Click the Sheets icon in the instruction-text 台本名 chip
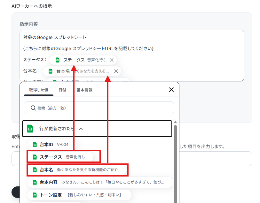Viewport: 260px width, 203px height. click(x=51, y=71)
